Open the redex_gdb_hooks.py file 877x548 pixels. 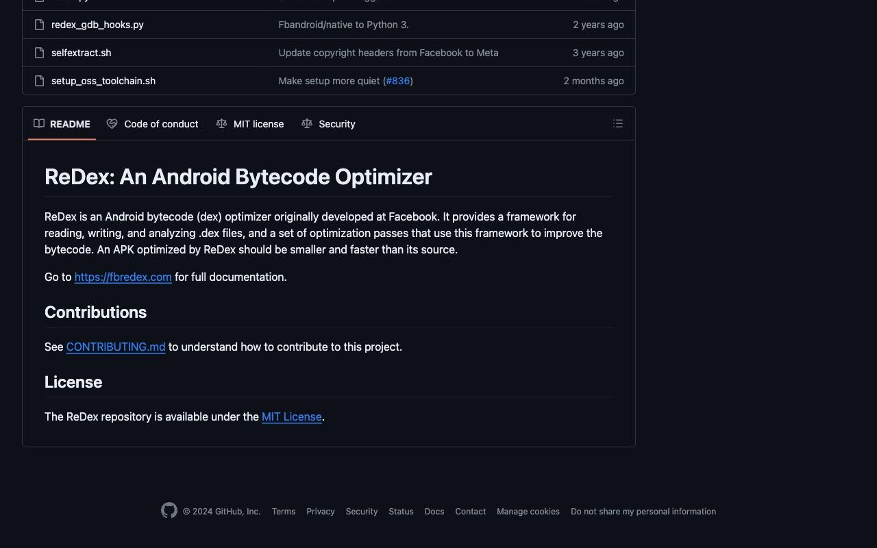click(97, 25)
